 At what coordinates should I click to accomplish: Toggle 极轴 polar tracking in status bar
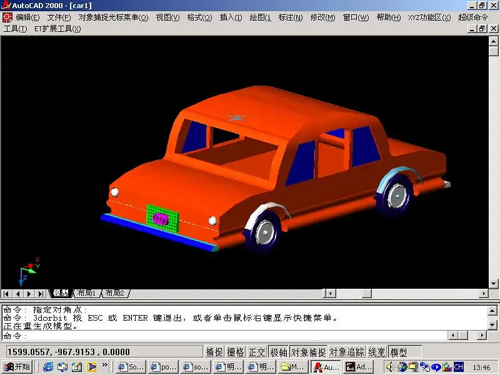(x=278, y=352)
